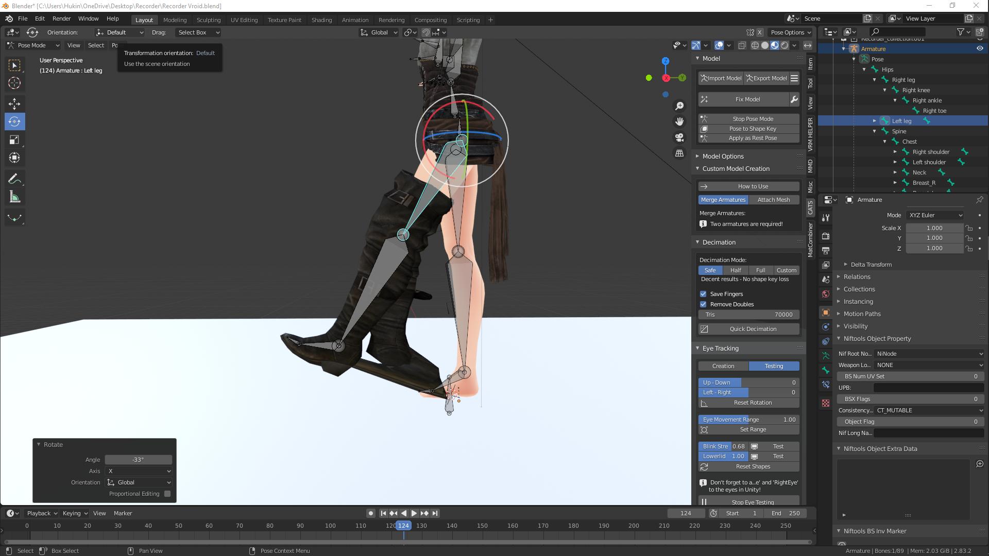Enable Proportional Editing checkbox in Rotate panel
Image resolution: width=989 pixels, height=556 pixels.
point(167,494)
